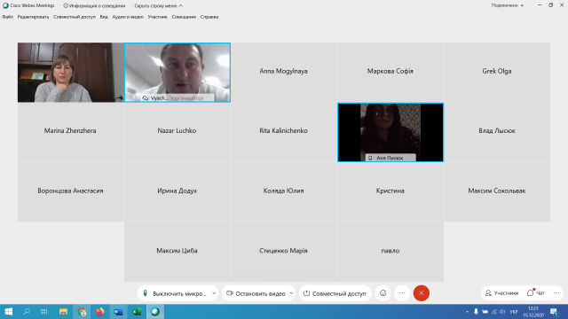Select Grek Olga participant tile

497,73
